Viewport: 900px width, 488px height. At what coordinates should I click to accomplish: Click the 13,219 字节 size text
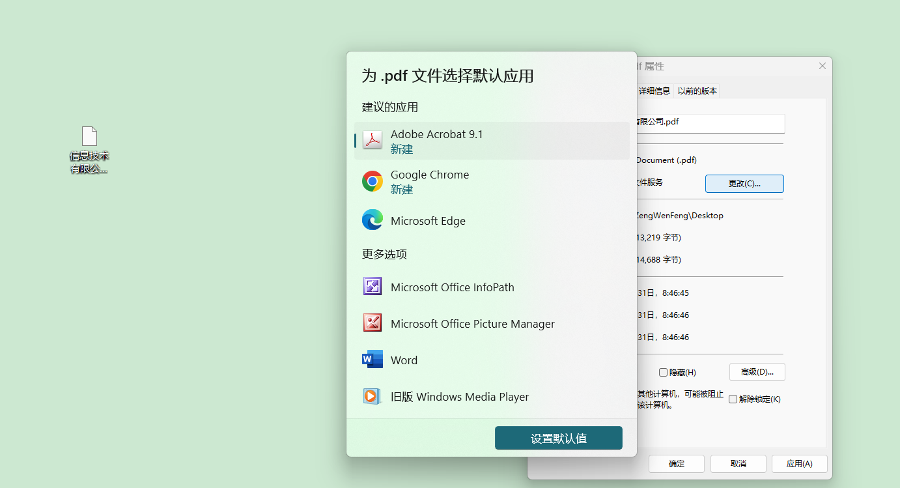pyautogui.click(x=658, y=238)
